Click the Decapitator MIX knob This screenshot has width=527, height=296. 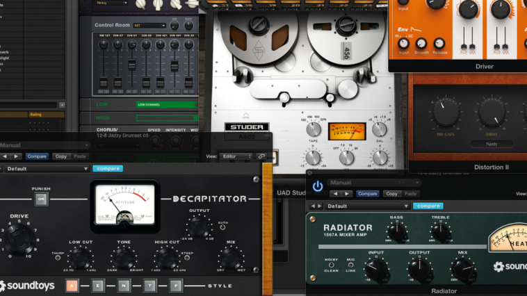(231, 258)
